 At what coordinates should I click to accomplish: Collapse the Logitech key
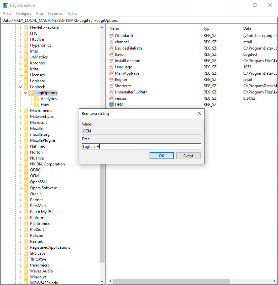click(21, 87)
